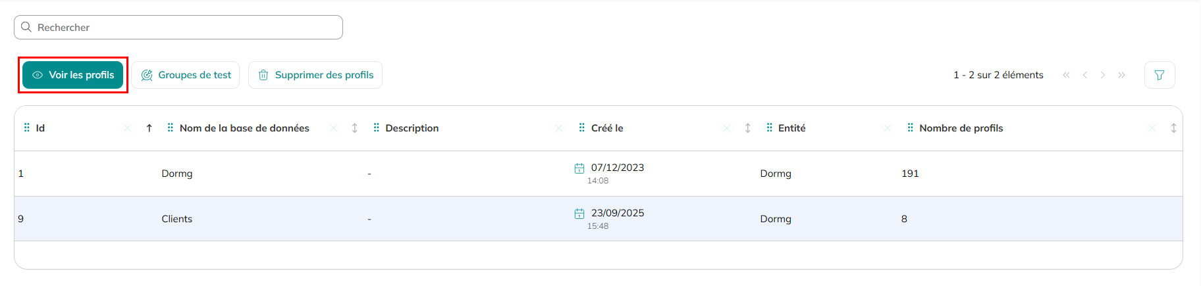Click the Description column header
This screenshot has width=1201, height=286.
pyautogui.click(x=412, y=128)
